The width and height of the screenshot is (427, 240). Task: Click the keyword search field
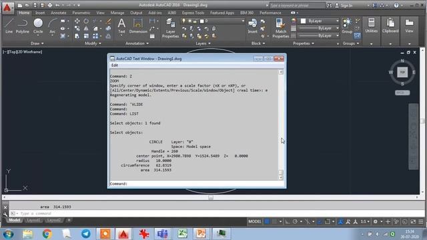[297, 5]
